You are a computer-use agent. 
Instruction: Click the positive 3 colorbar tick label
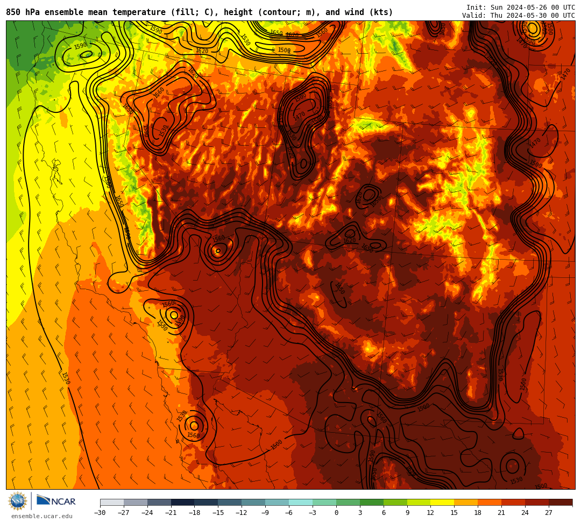tap(360, 513)
